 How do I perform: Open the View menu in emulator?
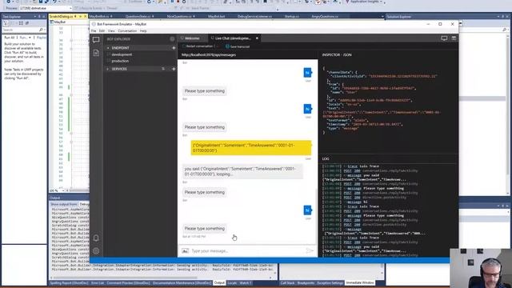111,30
